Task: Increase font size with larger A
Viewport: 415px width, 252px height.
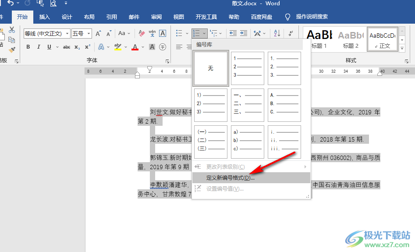Action: [x=99, y=33]
